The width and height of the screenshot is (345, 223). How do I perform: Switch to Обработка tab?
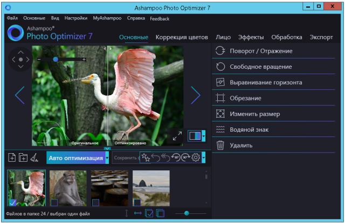pyautogui.click(x=287, y=37)
